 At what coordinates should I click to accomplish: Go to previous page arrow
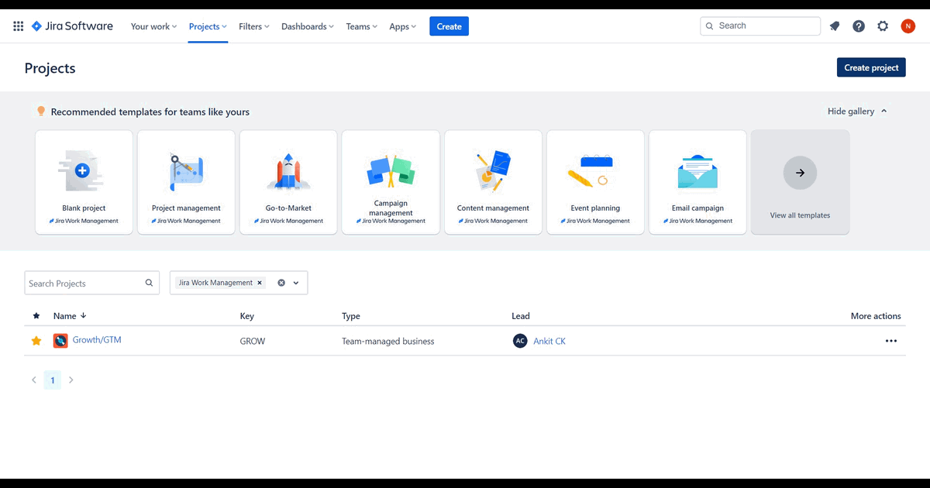[x=34, y=380]
